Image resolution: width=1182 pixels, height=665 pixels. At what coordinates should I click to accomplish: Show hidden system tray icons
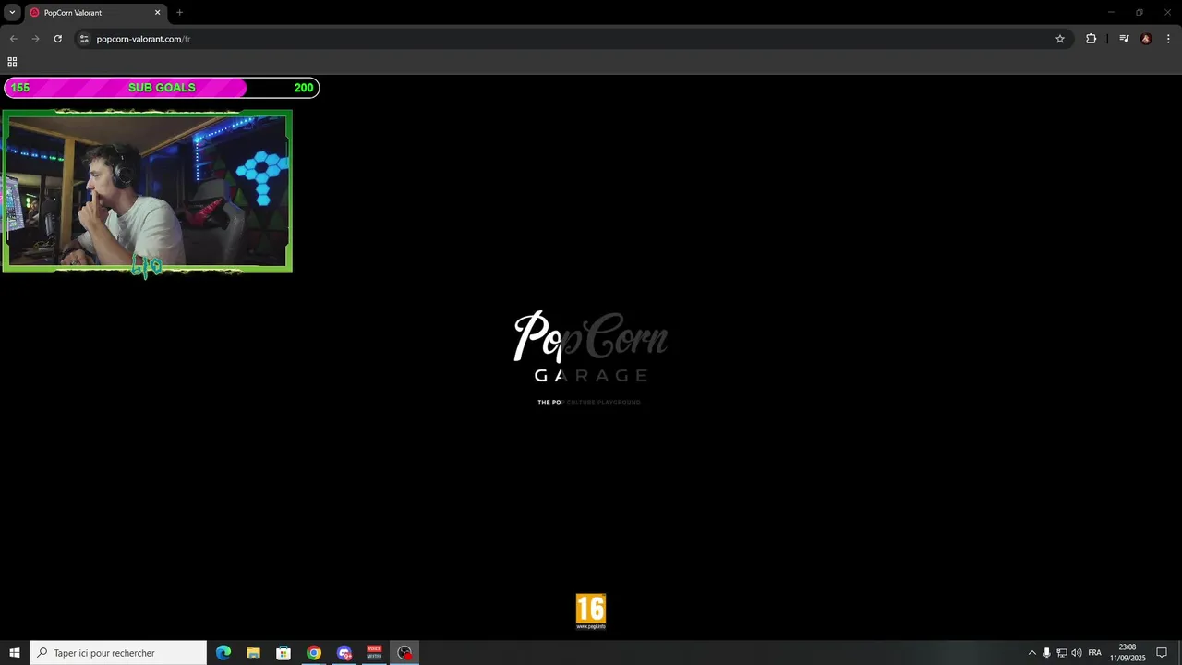1031,653
